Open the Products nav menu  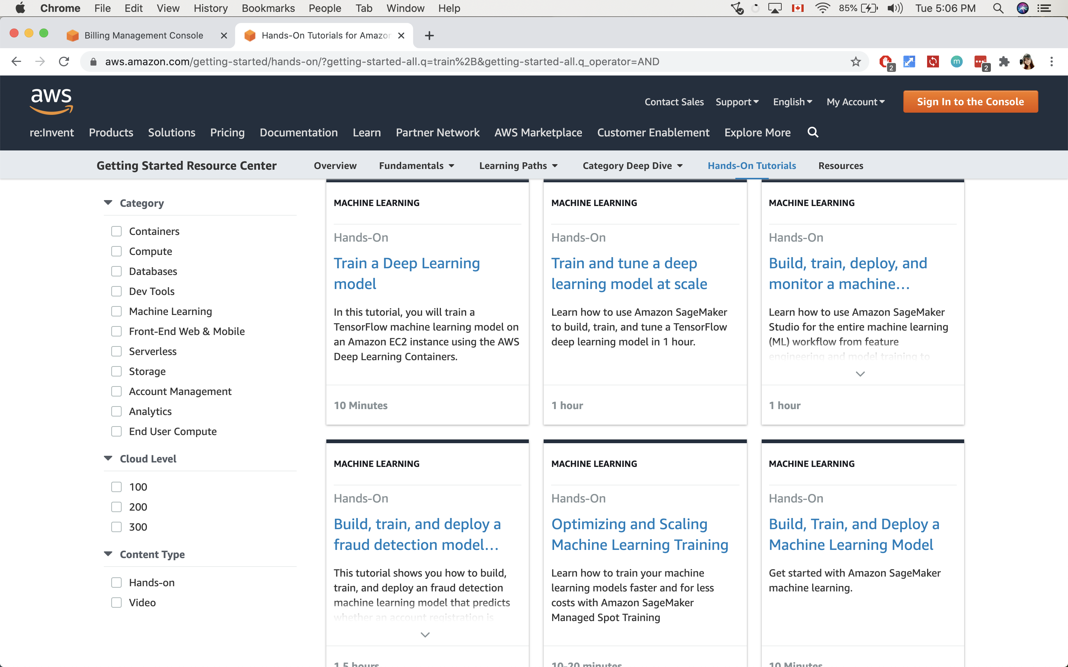point(111,132)
